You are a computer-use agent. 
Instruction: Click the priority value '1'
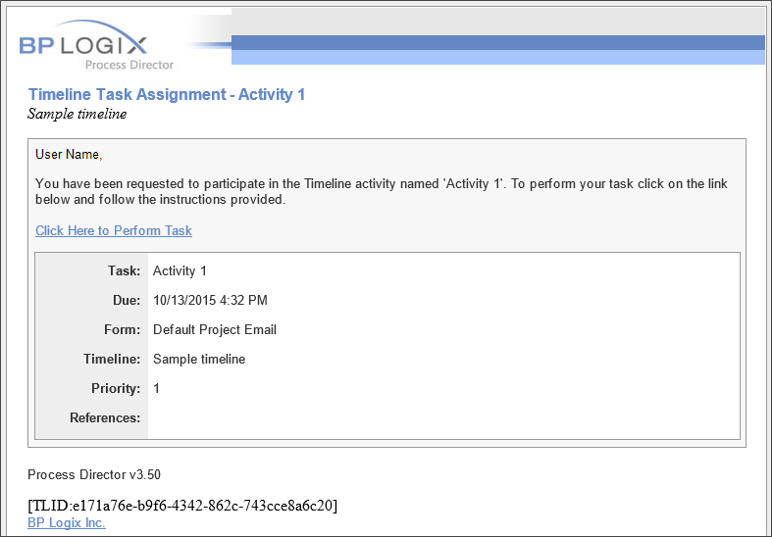pos(157,388)
